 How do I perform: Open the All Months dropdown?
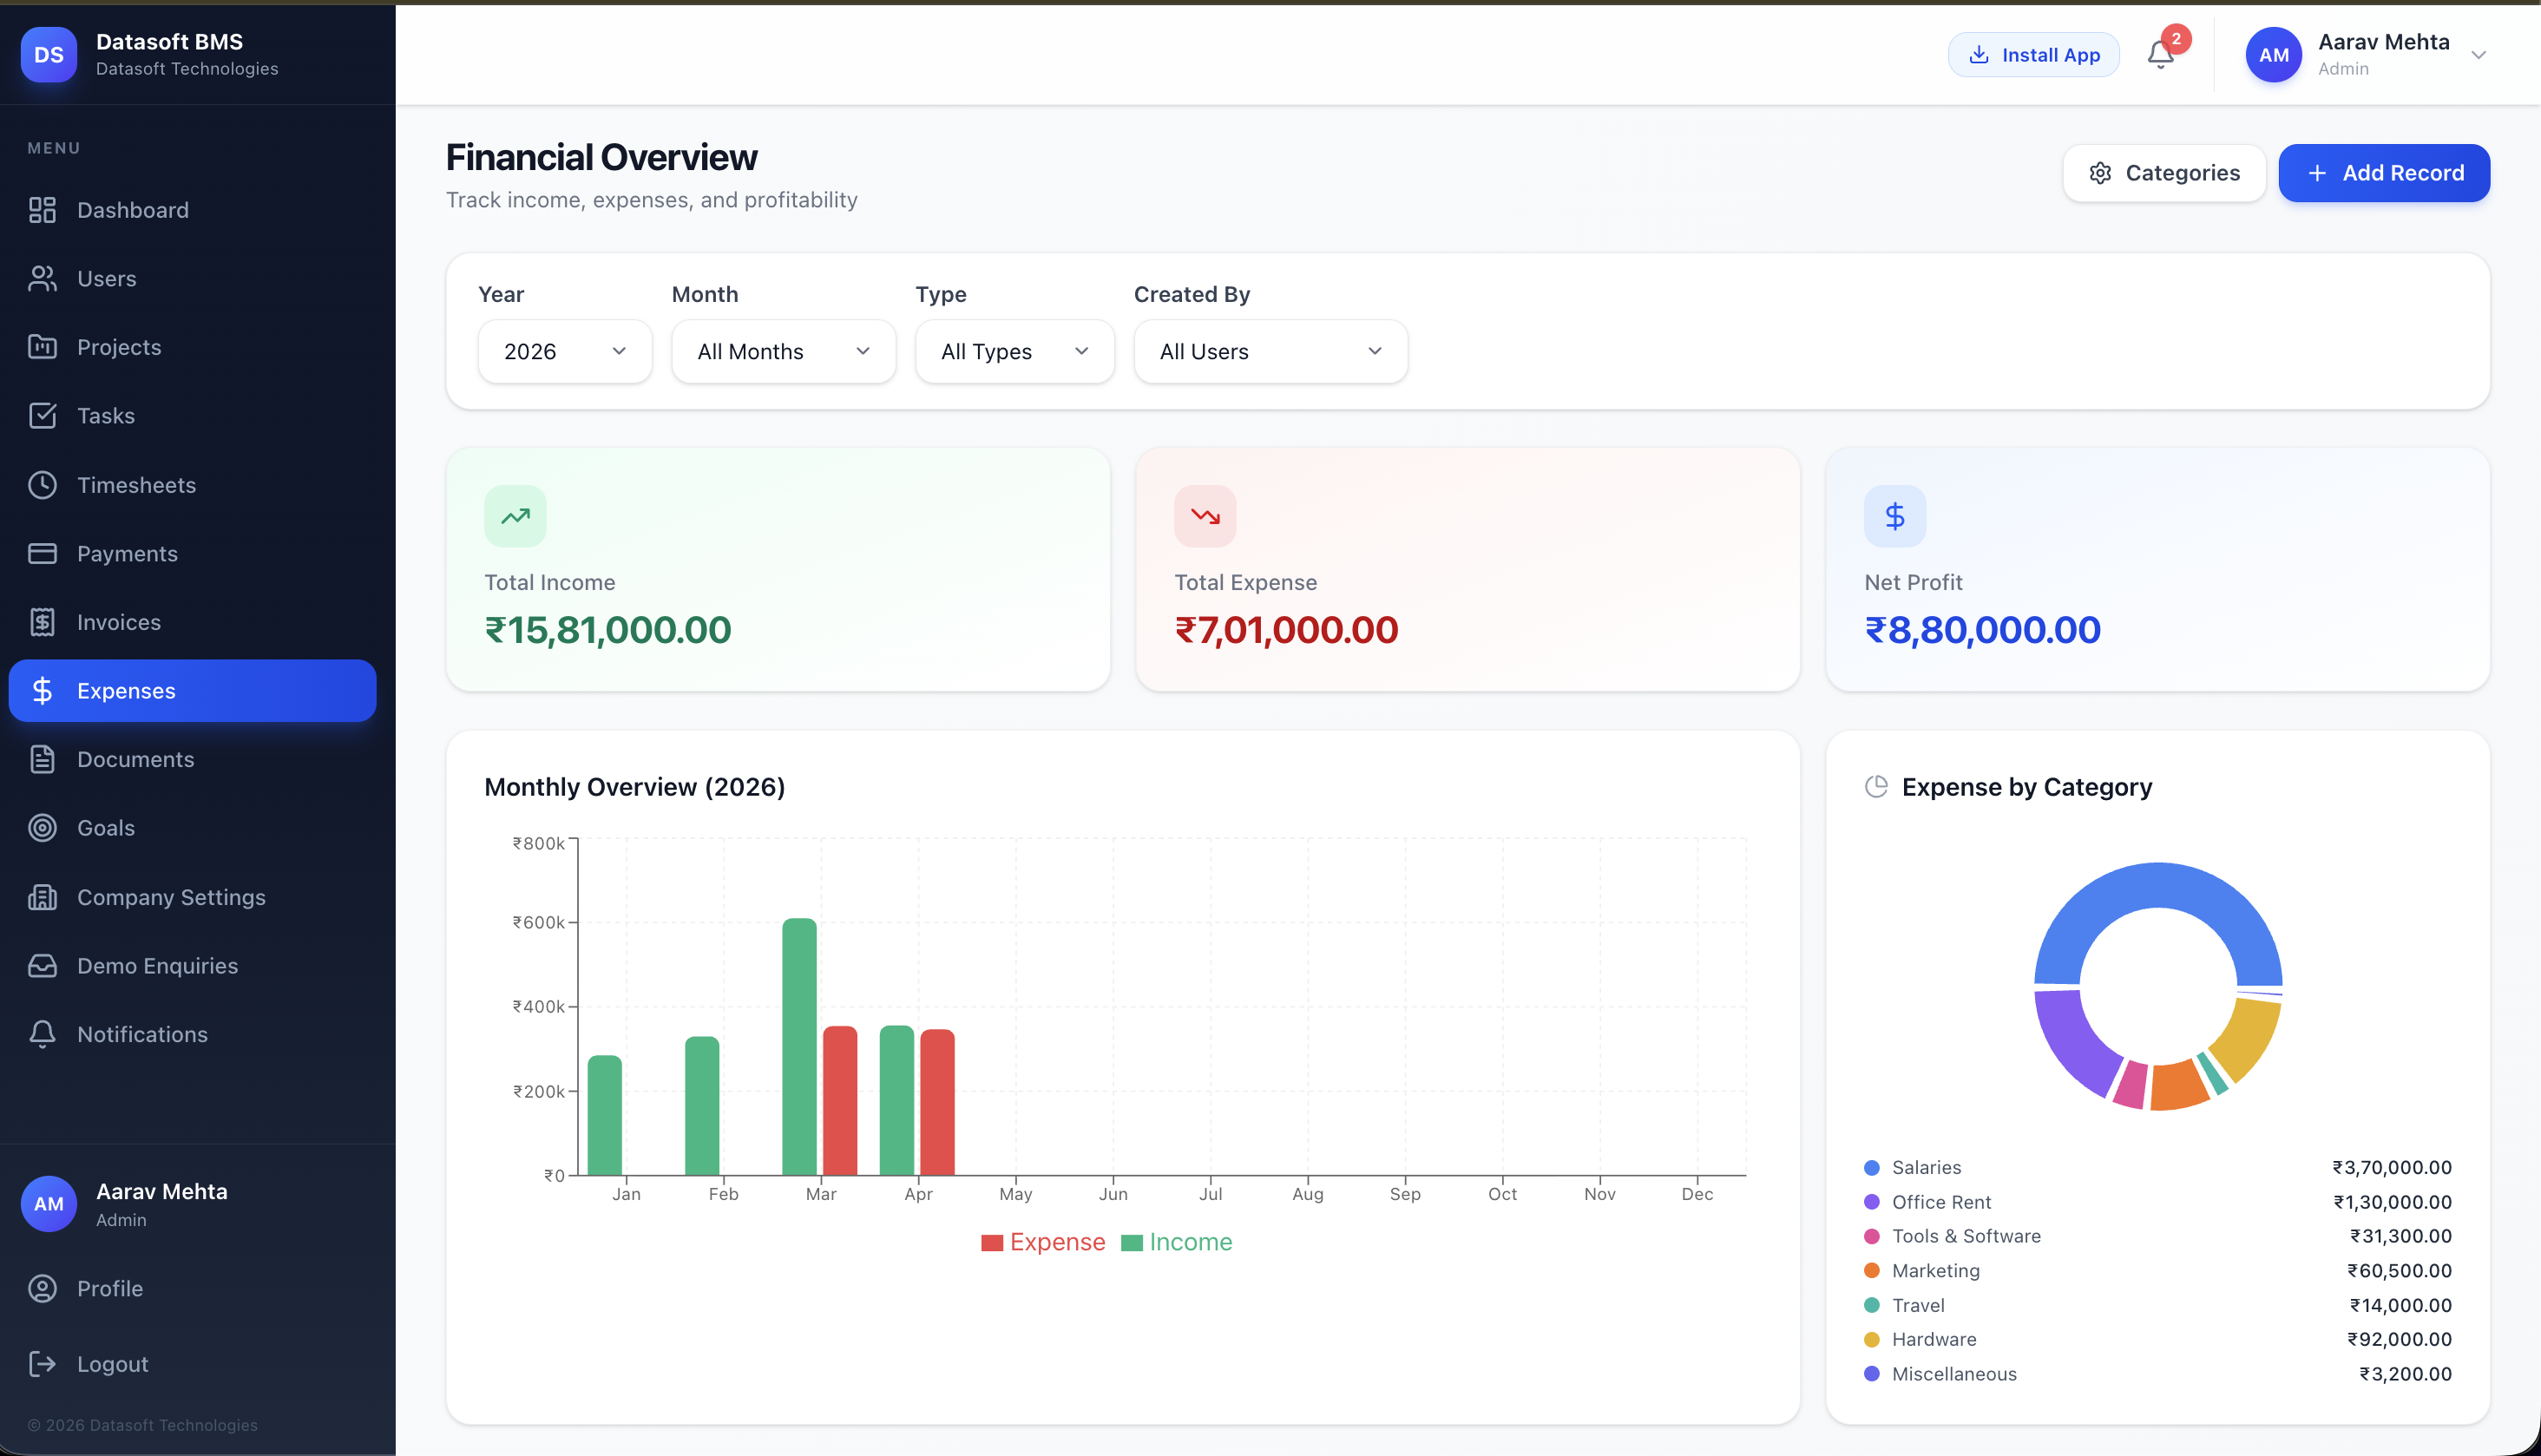(x=783, y=351)
